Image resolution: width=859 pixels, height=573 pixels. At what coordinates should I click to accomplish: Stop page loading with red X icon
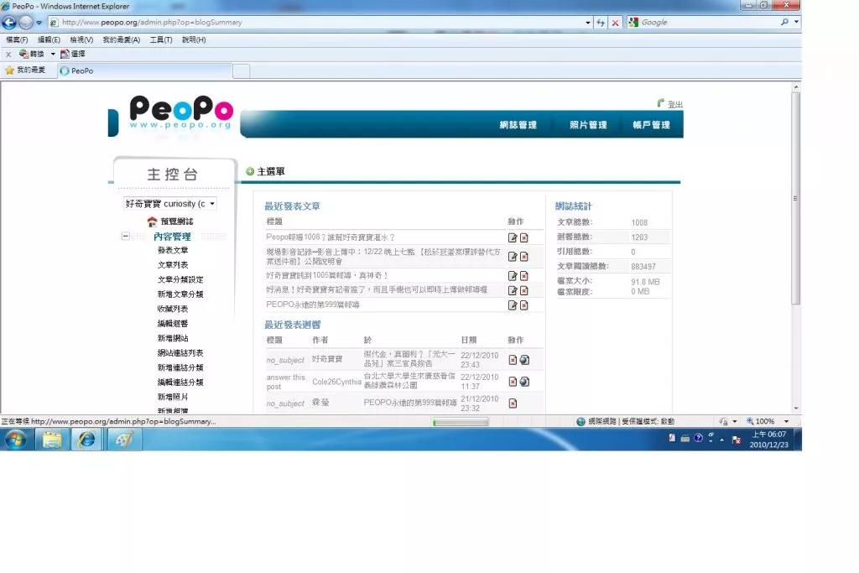(615, 23)
